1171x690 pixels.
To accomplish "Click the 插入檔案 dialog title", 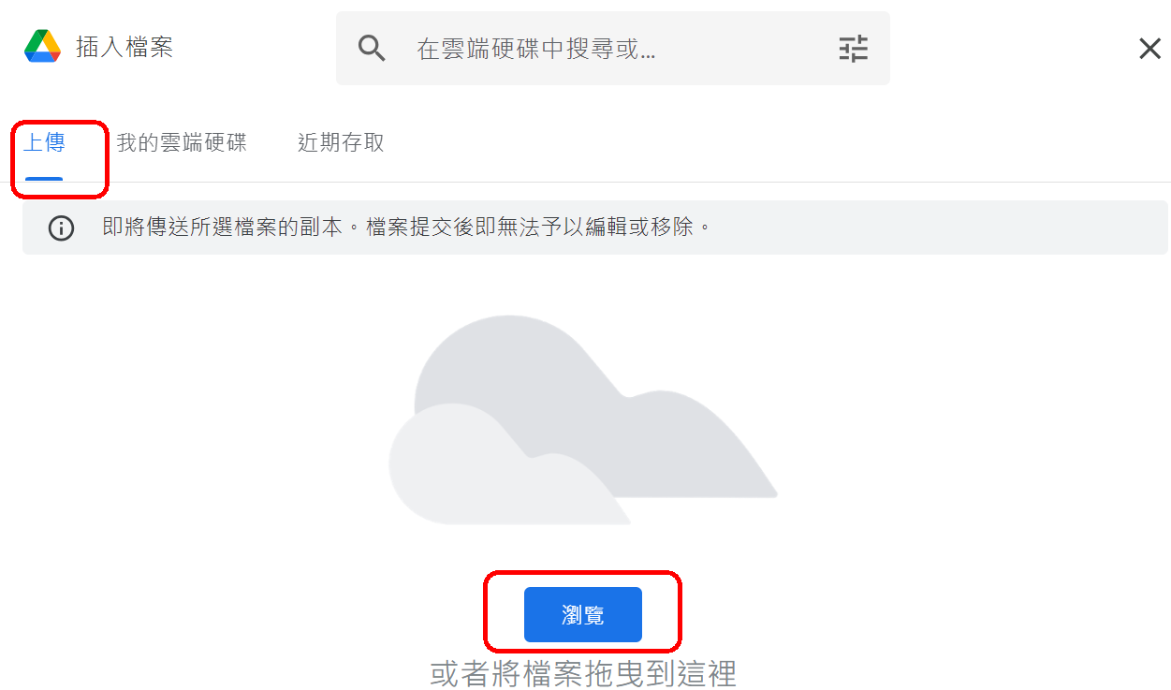I will [x=124, y=48].
